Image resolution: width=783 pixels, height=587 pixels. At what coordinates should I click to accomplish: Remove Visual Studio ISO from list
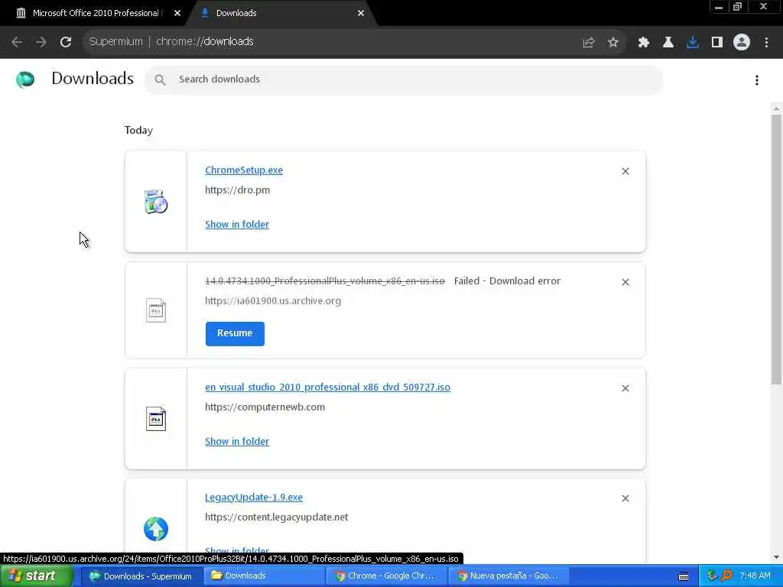[625, 388]
